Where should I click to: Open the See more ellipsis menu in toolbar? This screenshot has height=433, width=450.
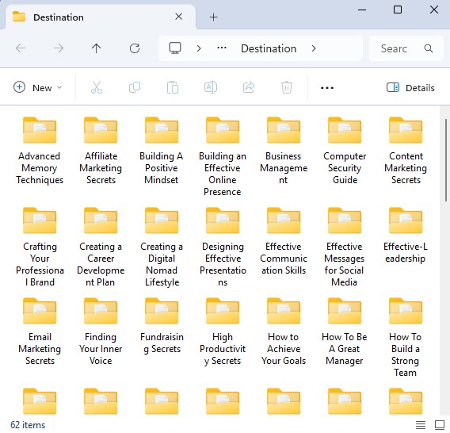tap(327, 88)
